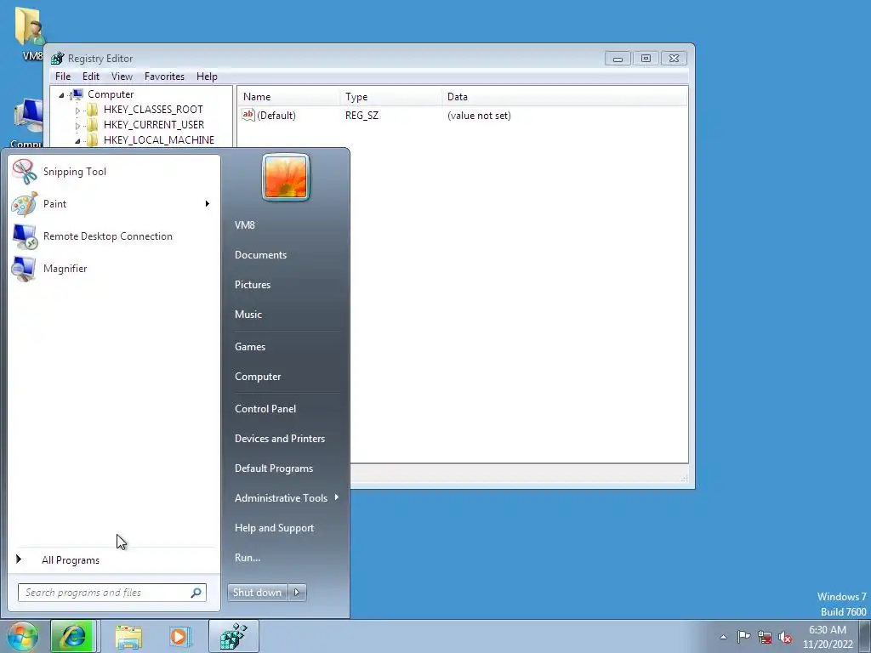
Task: Click the Shut down button
Action: pyautogui.click(x=257, y=593)
